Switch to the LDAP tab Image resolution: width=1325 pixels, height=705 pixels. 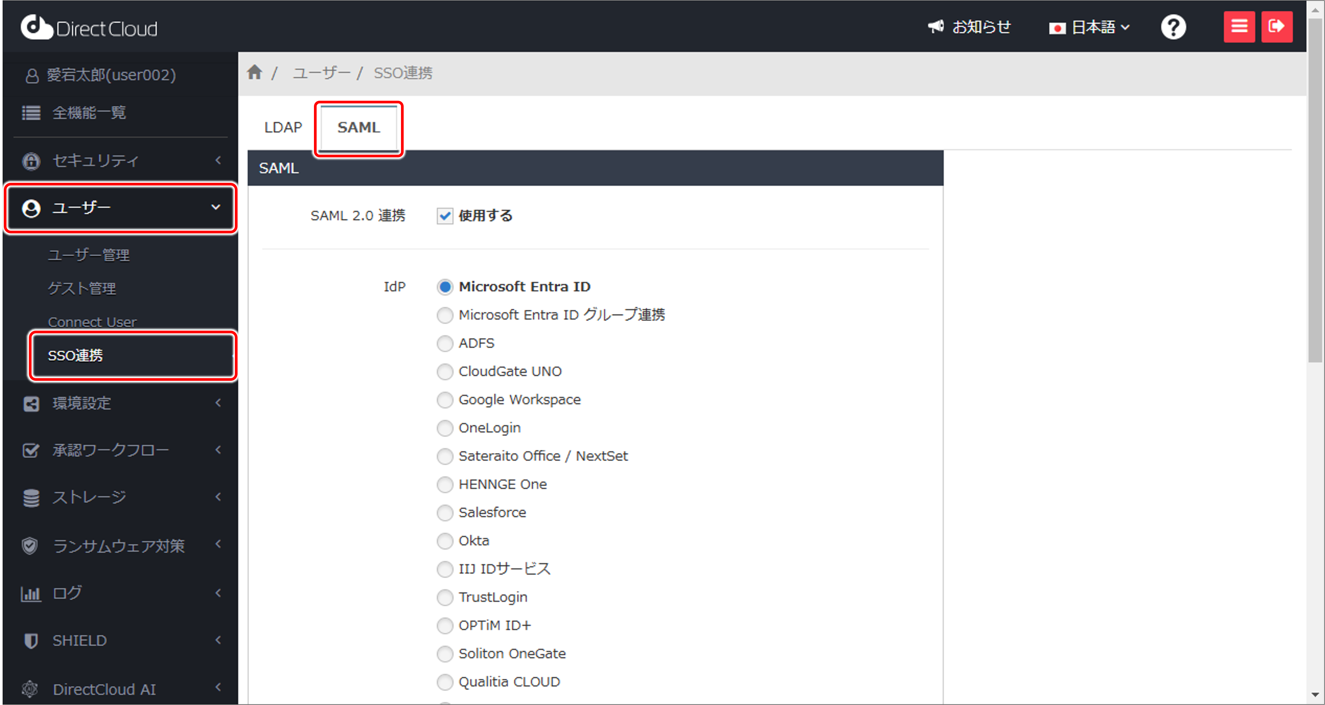(282, 127)
